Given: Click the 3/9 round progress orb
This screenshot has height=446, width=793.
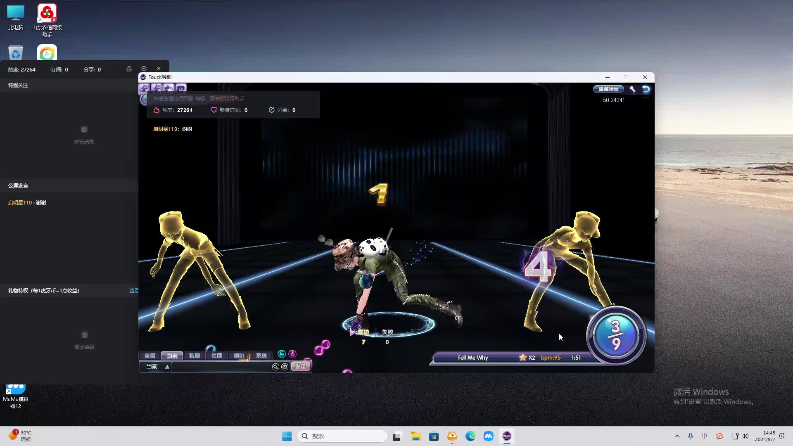Looking at the screenshot, I should 616,335.
